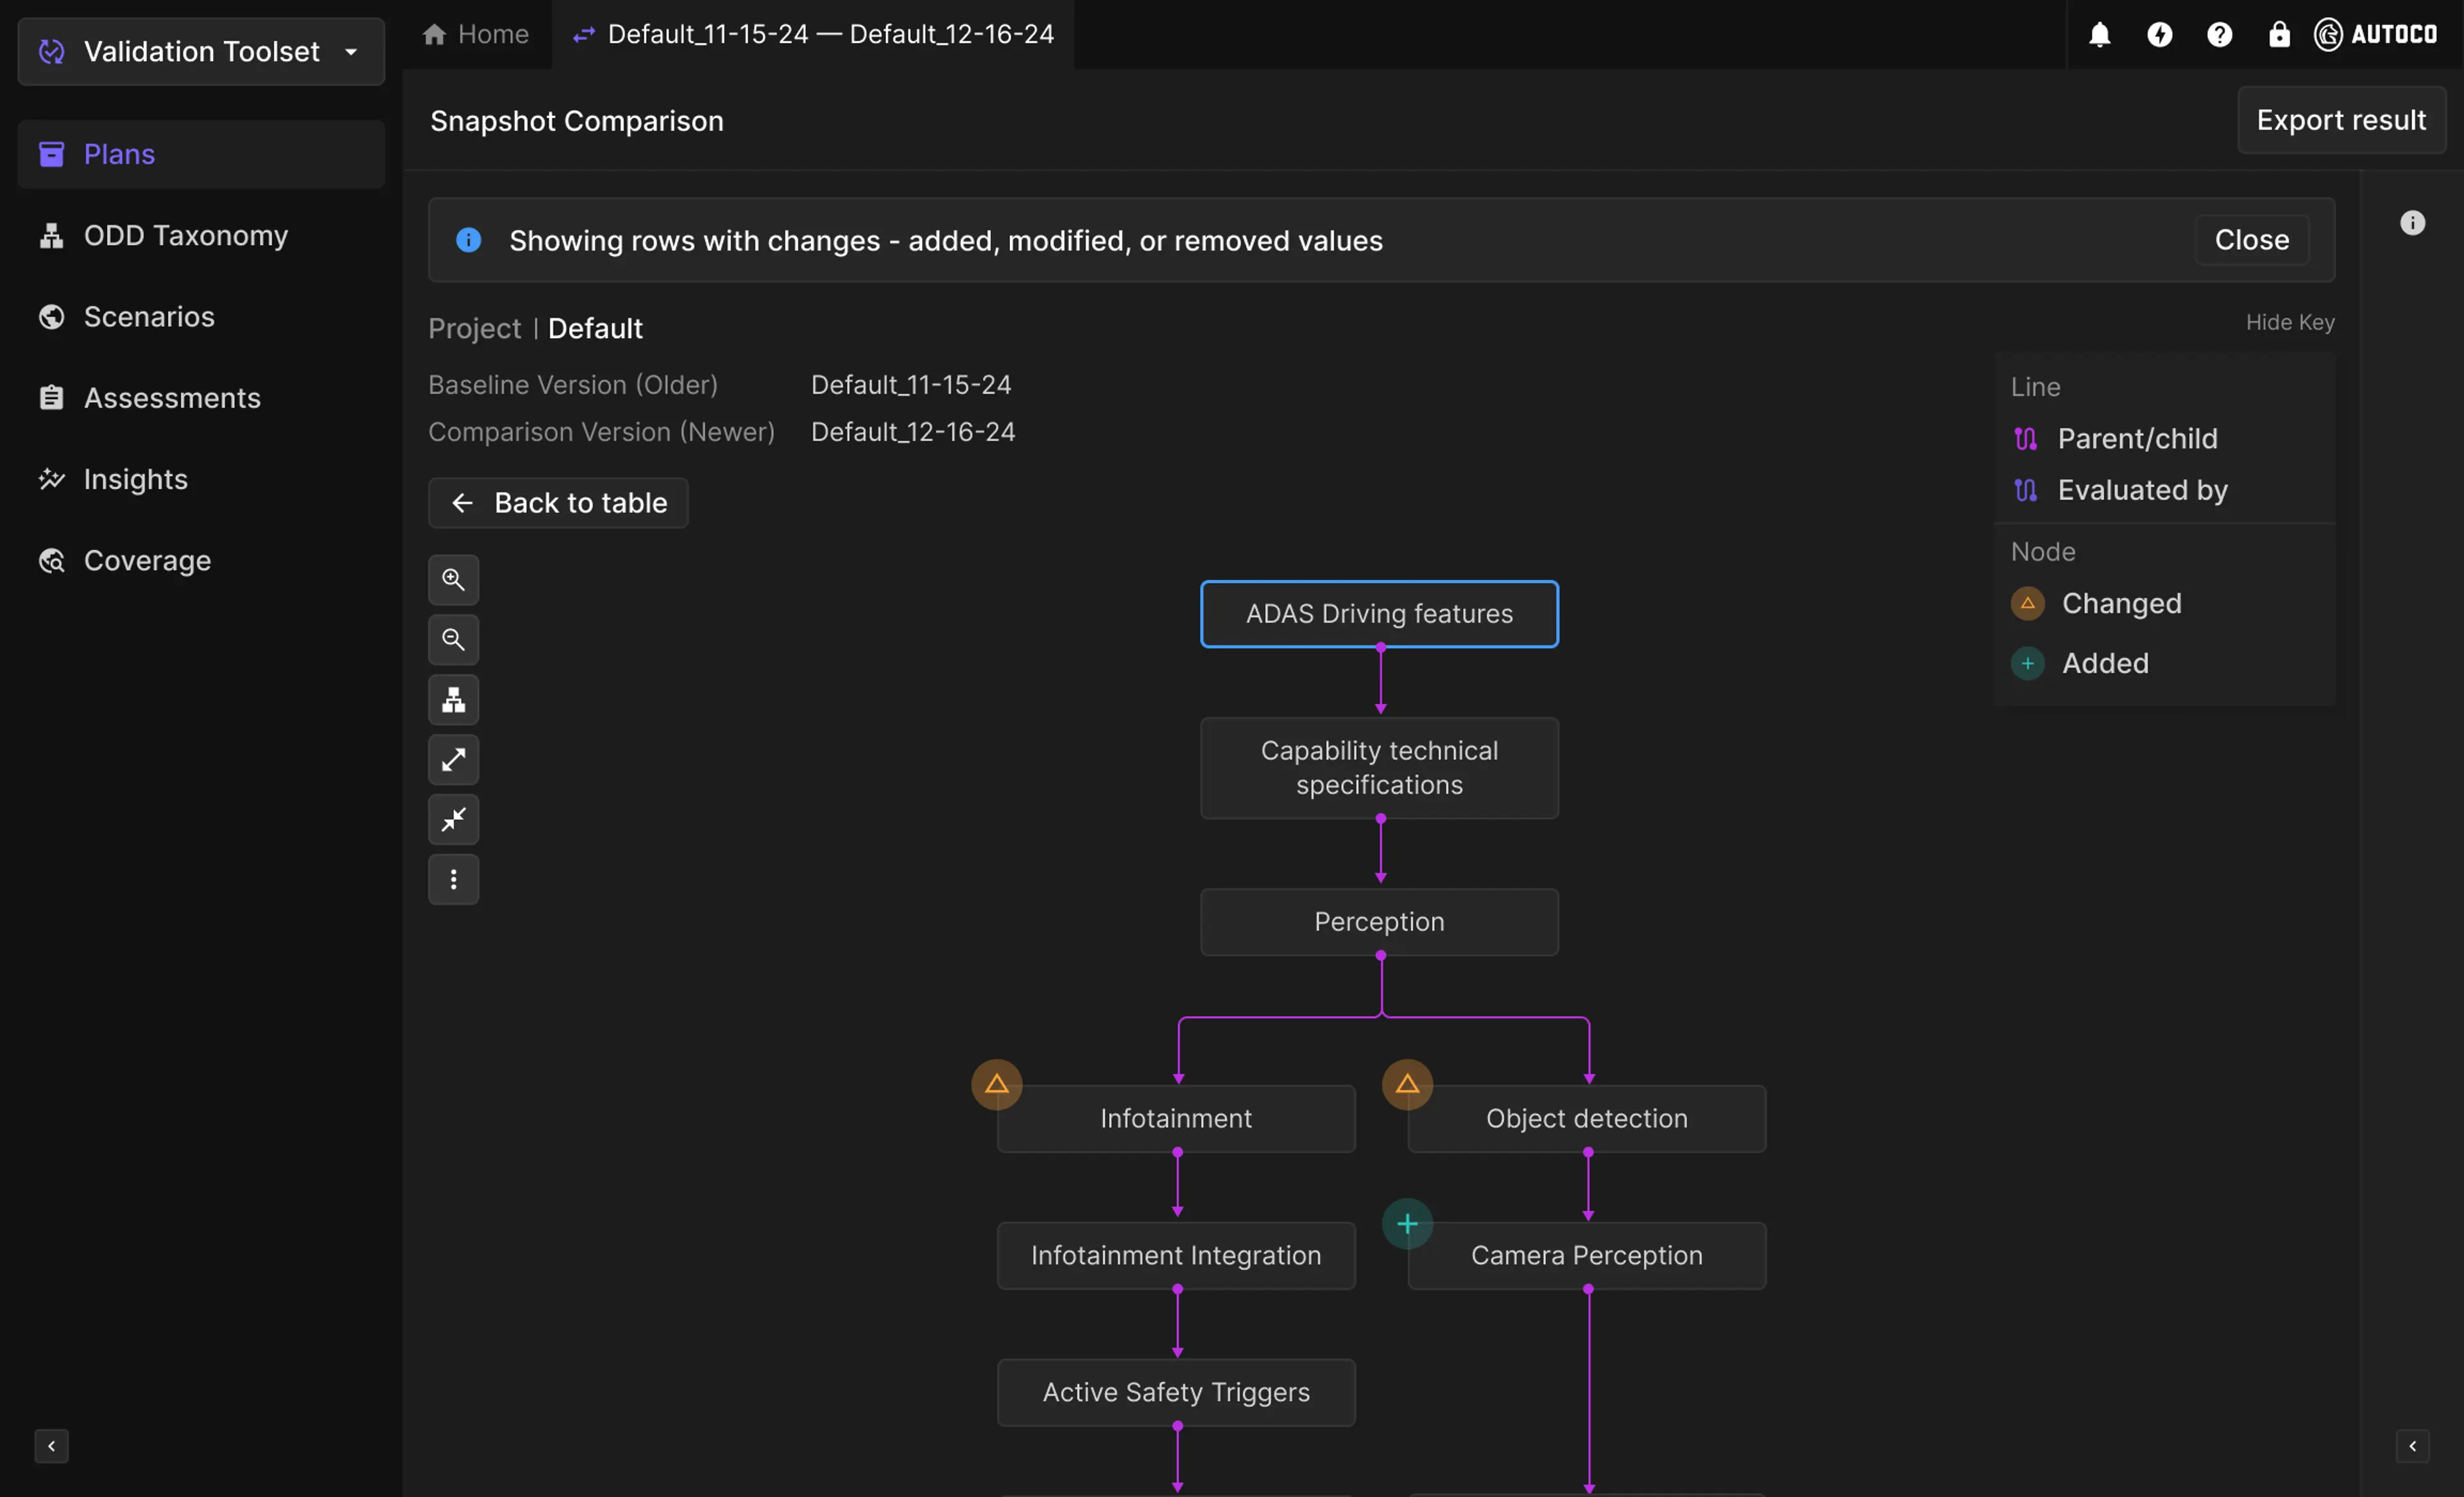This screenshot has width=2464, height=1497.
Task: Click the added plus badge on Camera Perception
Action: point(1407,1223)
